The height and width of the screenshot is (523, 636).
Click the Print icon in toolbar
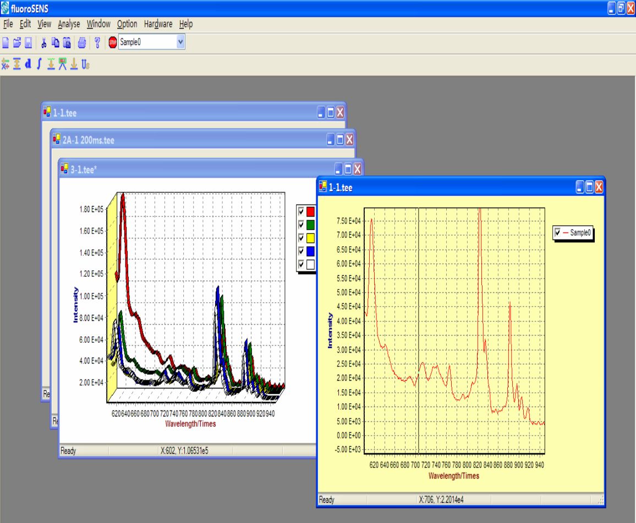coord(81,43)
